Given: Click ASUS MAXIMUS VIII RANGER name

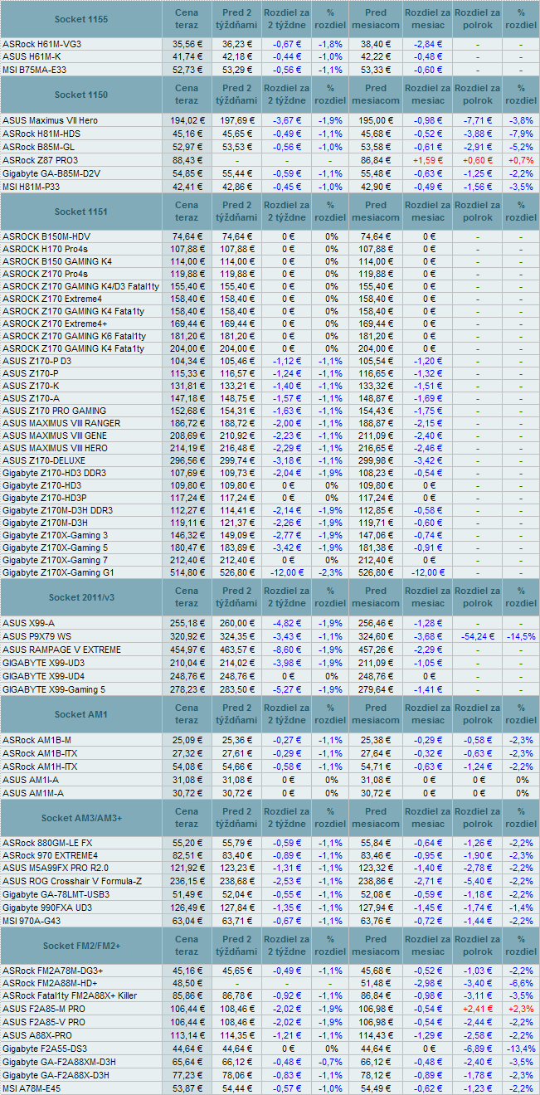Looking at the screenshot, I should [x=61, y=423].
